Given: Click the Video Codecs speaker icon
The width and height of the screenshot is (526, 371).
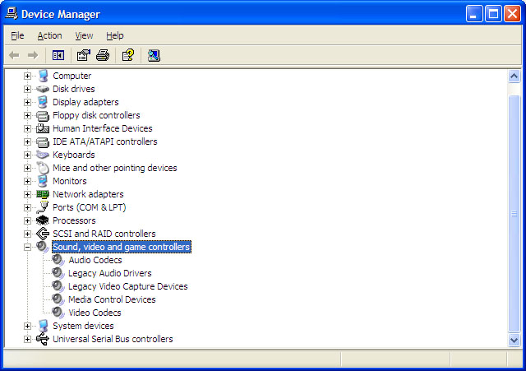Looking at the screenshot, I should tap(58, 313).
